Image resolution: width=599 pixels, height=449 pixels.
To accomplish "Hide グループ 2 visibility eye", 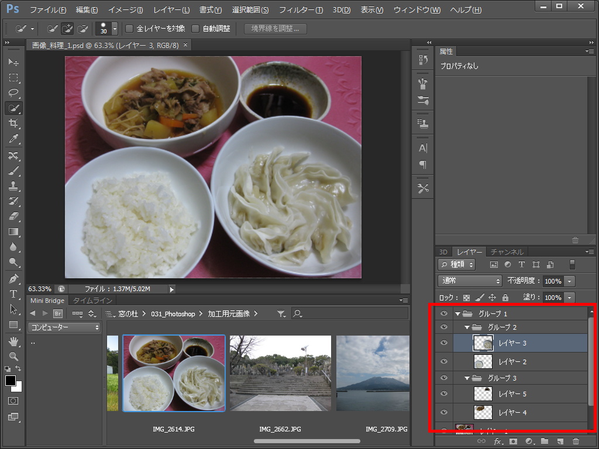I will pyautogui.click(x=444, y=327).
